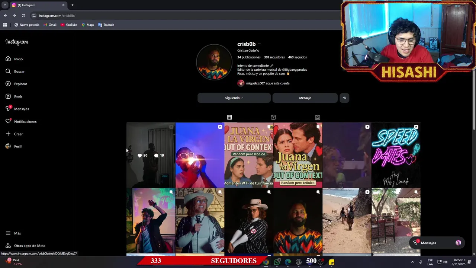476x268 pixels.
Task: Open WhatsApp from the taskbar
Action: [277, 262]
